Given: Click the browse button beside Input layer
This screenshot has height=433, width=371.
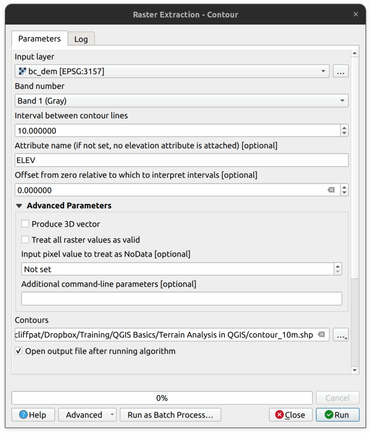Looking at the screenshot, I should tap(341, 71).
